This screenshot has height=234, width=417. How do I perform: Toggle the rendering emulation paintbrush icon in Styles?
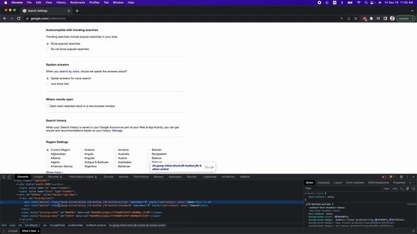[407, 188]
